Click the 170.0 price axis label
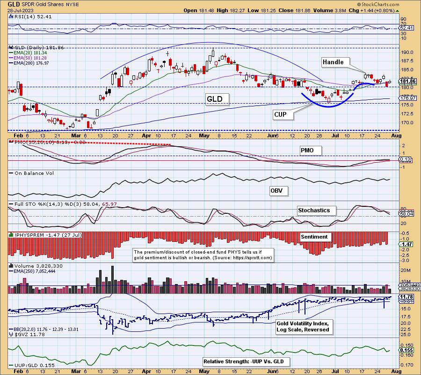The height and width of the screenshot is (375, 421). 407,123
